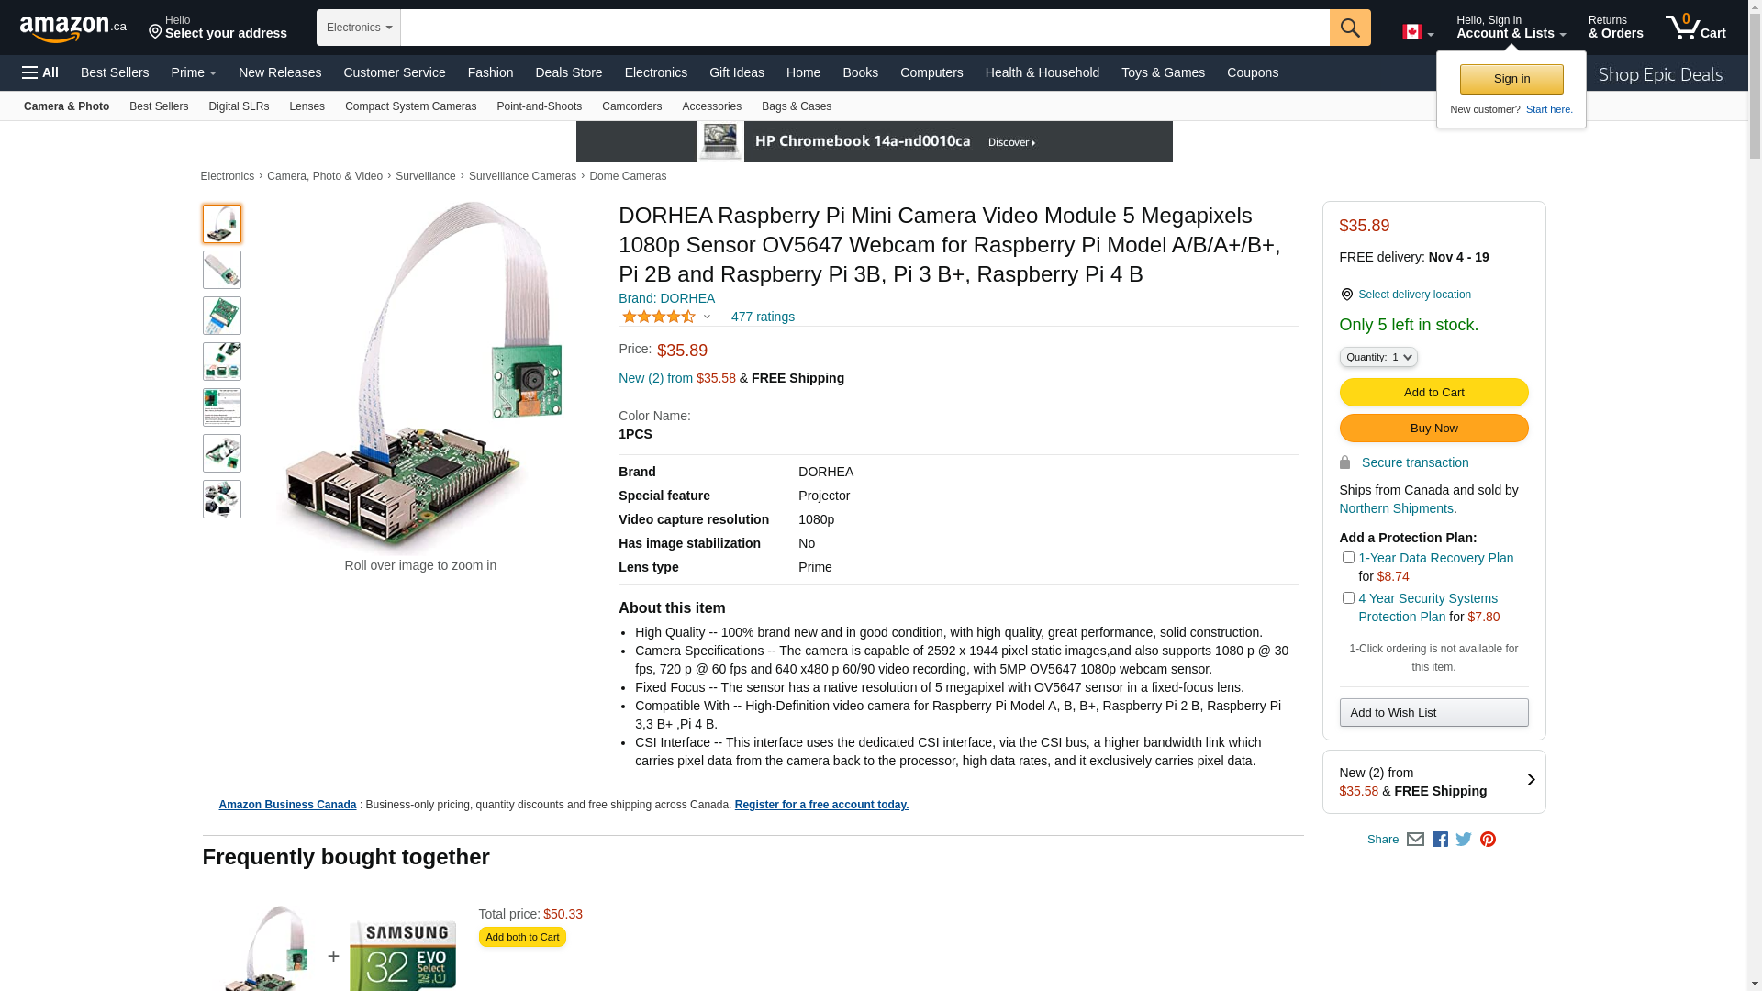This screenshot has width=1762, height=991.
Task: Check the 4 Year Security Systems Protection Plan
Action: [1348, 598]
